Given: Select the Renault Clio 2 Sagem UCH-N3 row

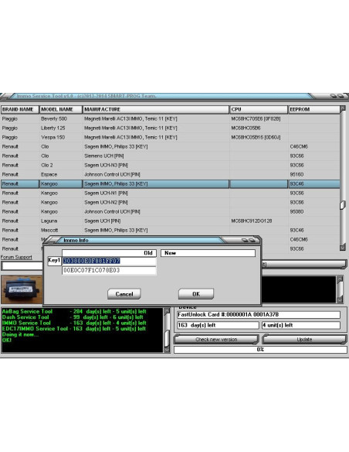Looking at the screenshot, I should (170, 165).
